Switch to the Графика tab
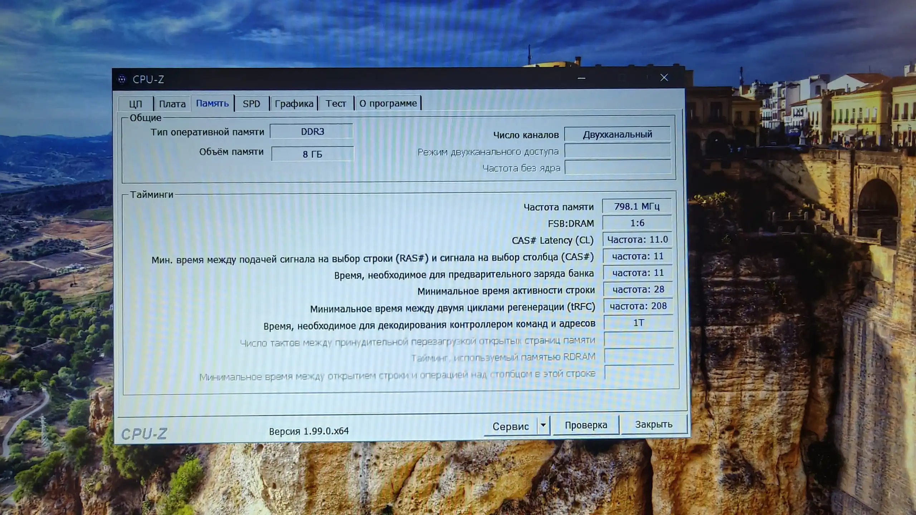 coord(294,103)
